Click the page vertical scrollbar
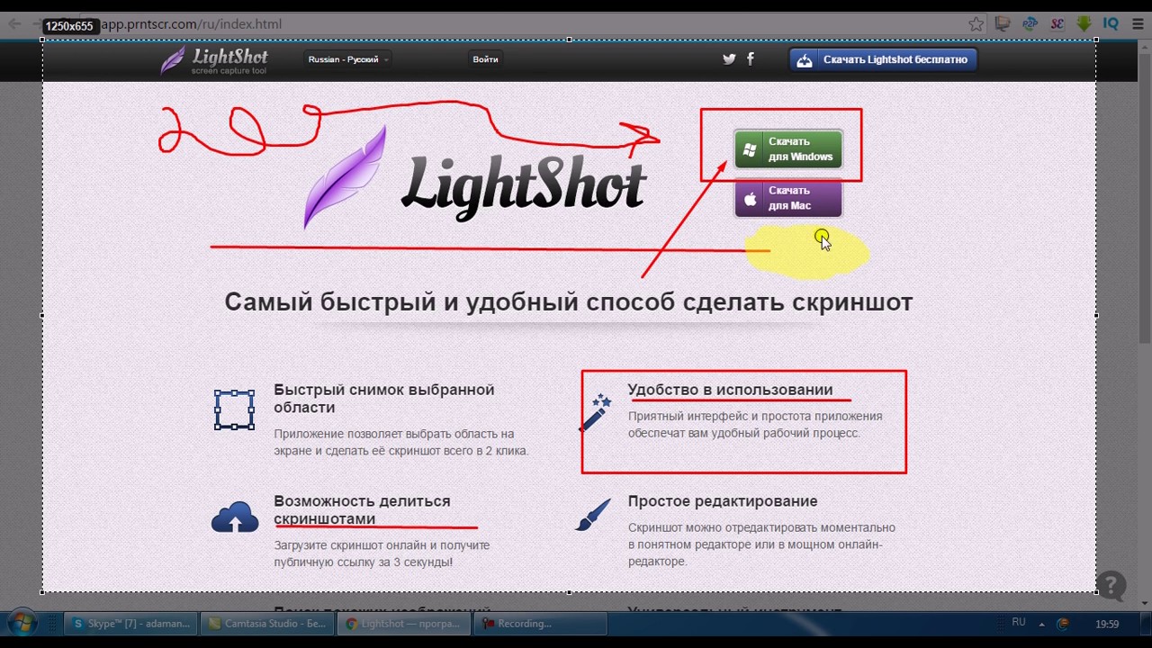The height and width of the screenshot is (648, 1152). click(x=1145, y=193)
